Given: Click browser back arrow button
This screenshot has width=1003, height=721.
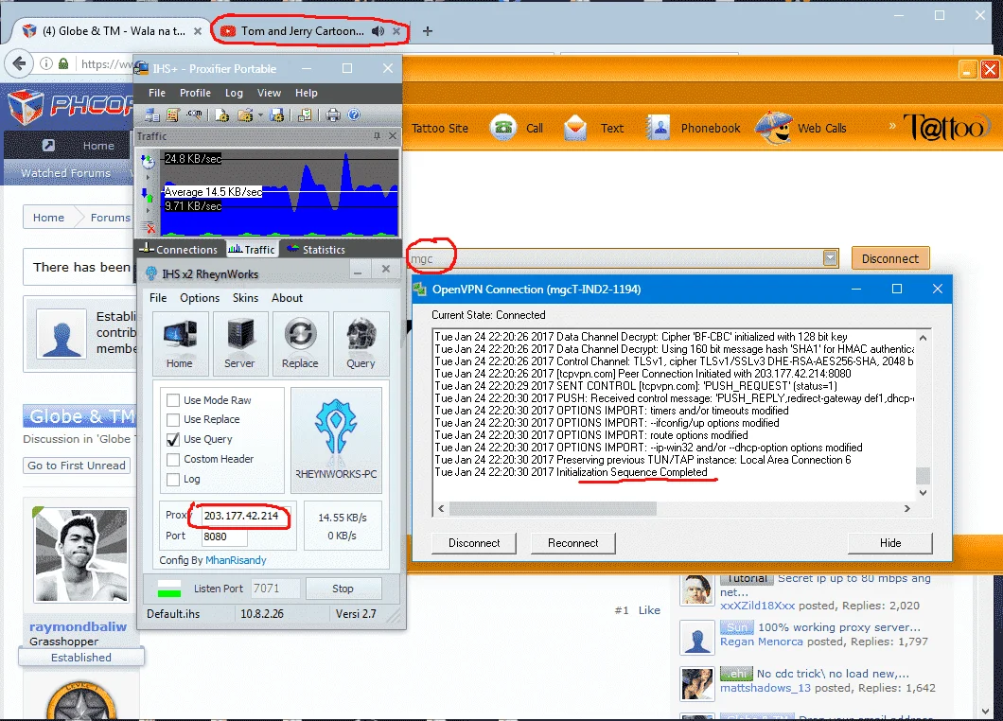Looking at the screenshot, I should (x=19, y=63).
